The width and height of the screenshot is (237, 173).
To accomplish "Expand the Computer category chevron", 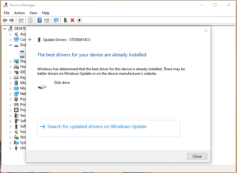I will 10,40.
